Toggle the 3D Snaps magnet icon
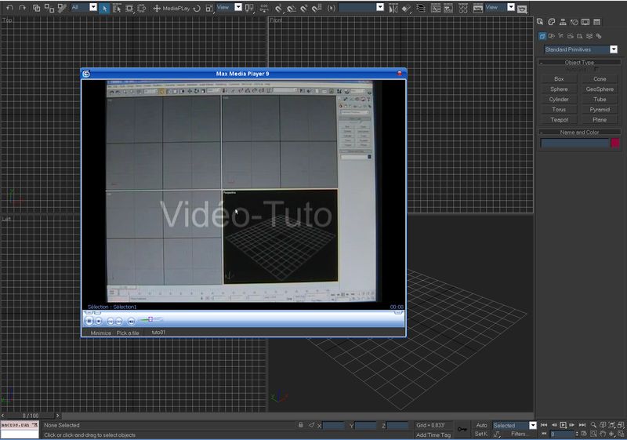627x440 pixels. coord(278,8)
